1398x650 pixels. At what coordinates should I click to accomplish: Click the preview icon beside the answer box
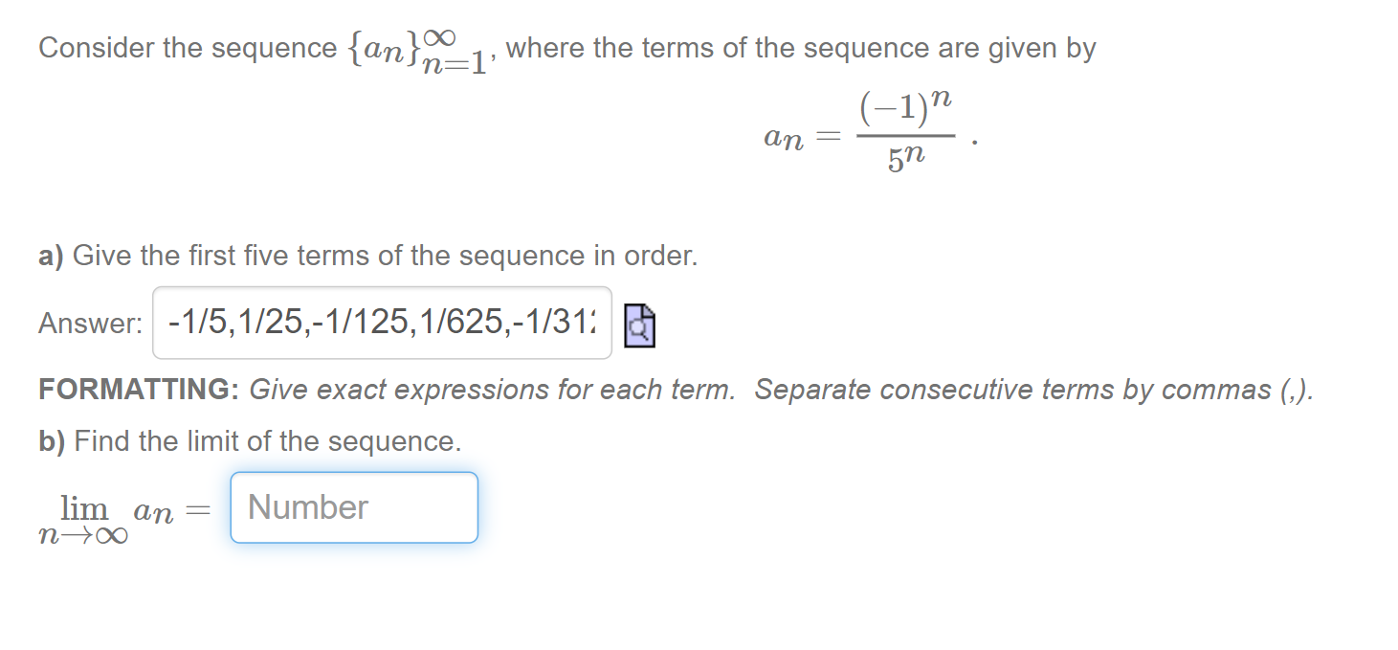(639, 325)
